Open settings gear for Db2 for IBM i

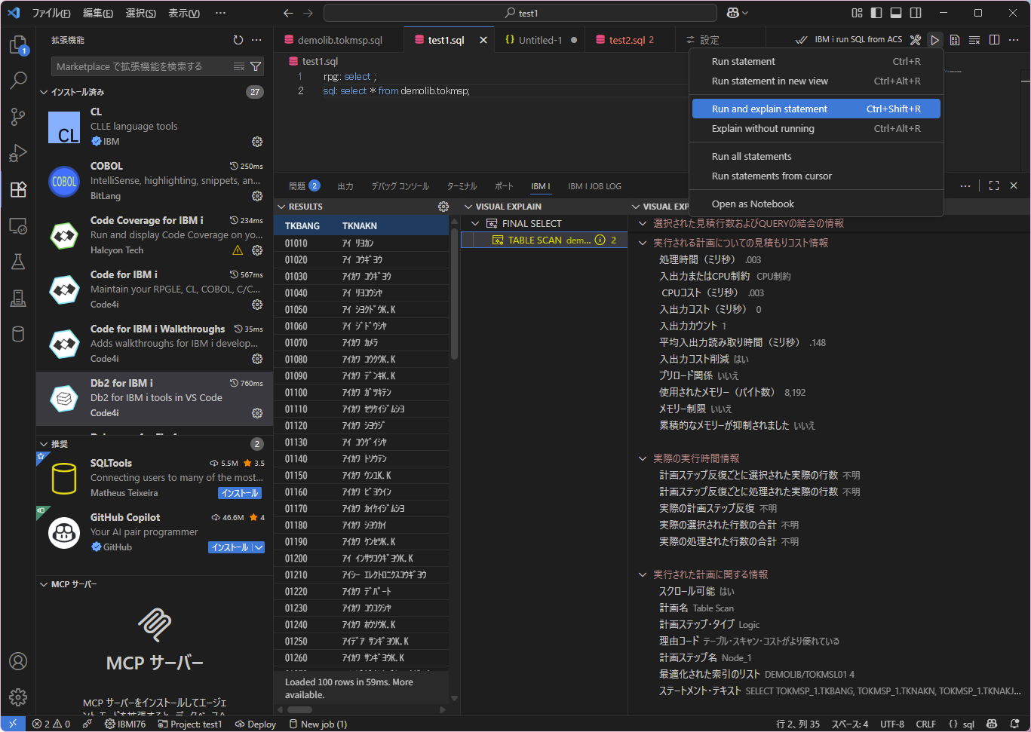(x=257, y=413)
